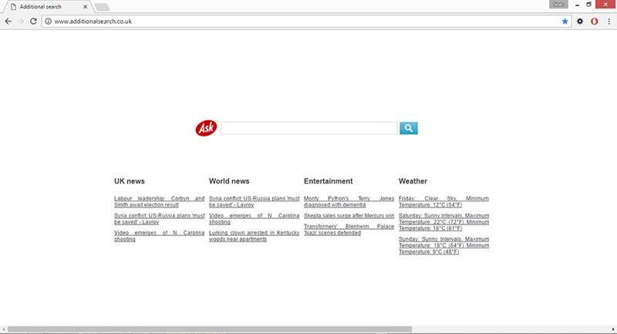Viewport: 617px width, 334px height.
Task: Click the Sean profile button
Action: (558, 5)
